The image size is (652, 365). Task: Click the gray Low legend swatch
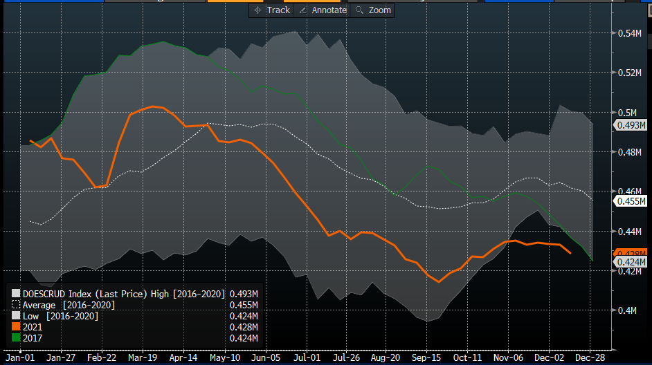coord(17,316)
